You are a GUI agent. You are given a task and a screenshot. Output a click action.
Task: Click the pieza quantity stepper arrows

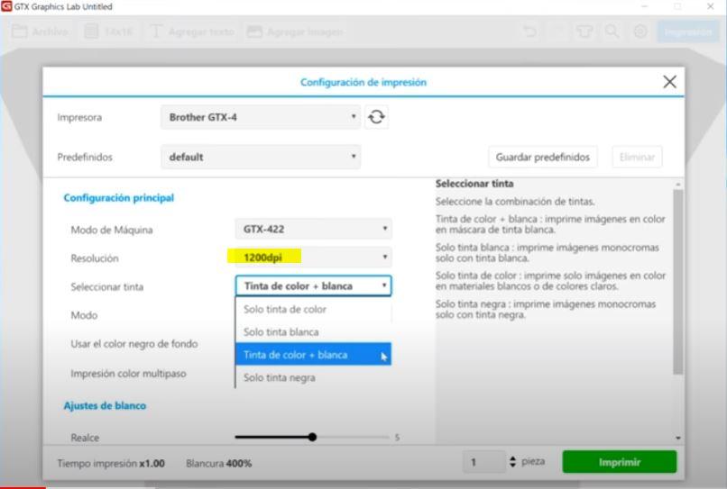513,462
